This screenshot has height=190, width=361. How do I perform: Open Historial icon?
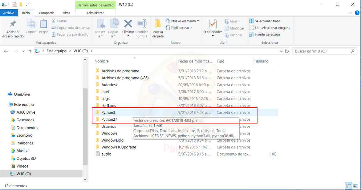[x=227, y=35]
